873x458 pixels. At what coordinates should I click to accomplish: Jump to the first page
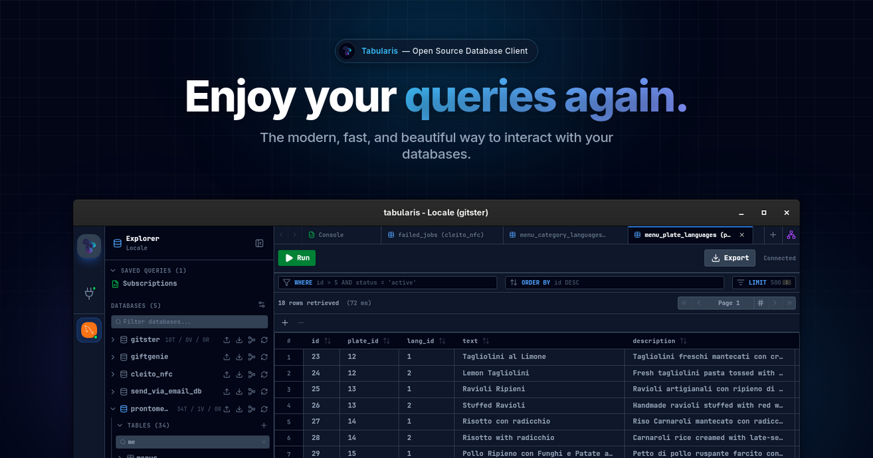click(x=684, y=303)
